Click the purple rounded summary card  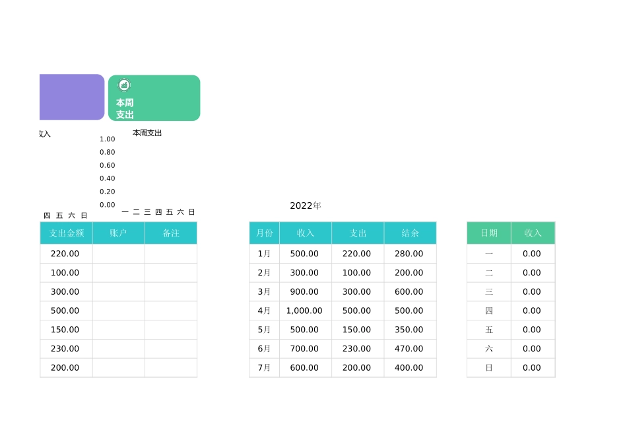pos(72,97)
